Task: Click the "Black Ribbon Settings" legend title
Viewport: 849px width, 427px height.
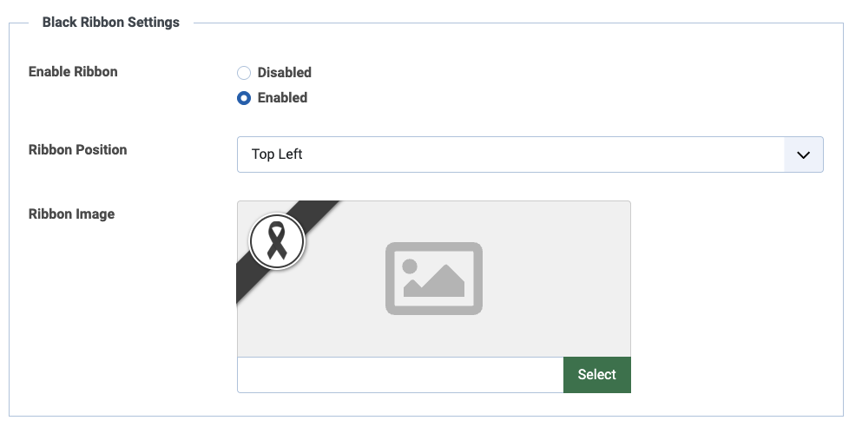Action: [x=111, y=23]
